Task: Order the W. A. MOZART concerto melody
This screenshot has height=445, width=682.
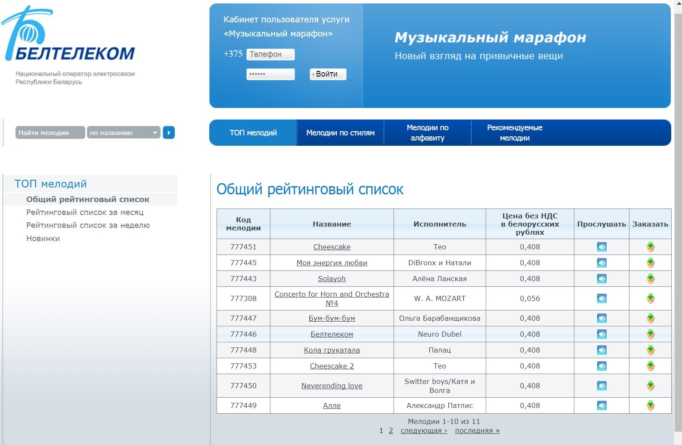Action: click(x=651, y=298)
